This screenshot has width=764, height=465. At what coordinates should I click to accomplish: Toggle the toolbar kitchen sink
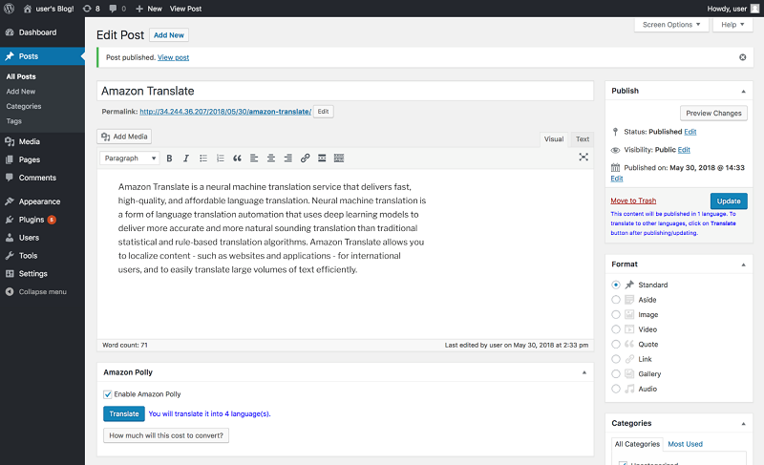point(339,159)
